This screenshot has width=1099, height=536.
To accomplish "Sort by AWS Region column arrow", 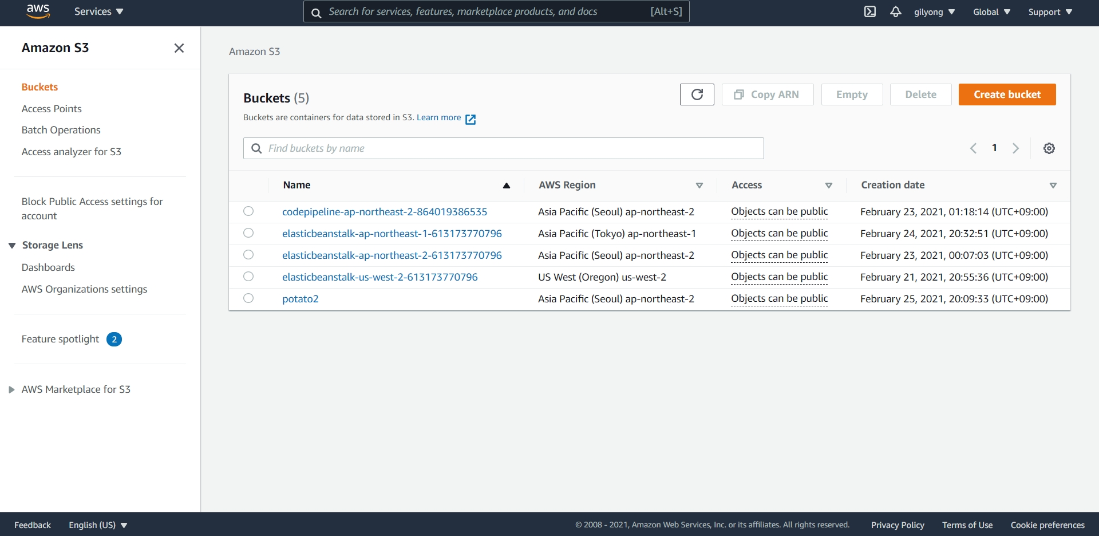I will [699, 186].
